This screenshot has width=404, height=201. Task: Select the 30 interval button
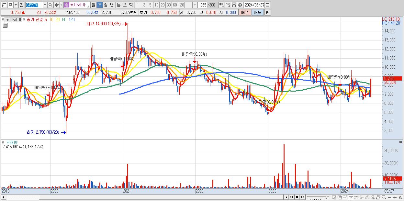[169, 5]
